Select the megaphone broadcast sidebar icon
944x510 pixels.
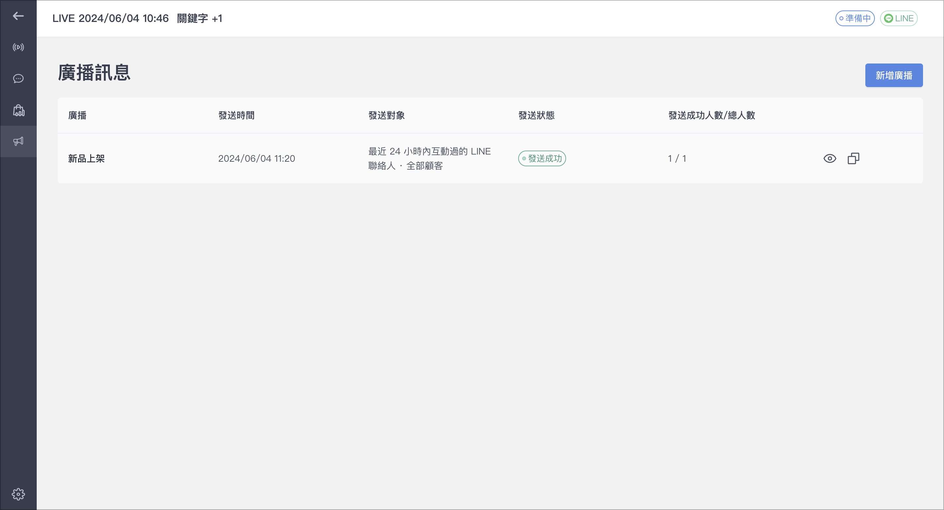(x=18, y=141)
